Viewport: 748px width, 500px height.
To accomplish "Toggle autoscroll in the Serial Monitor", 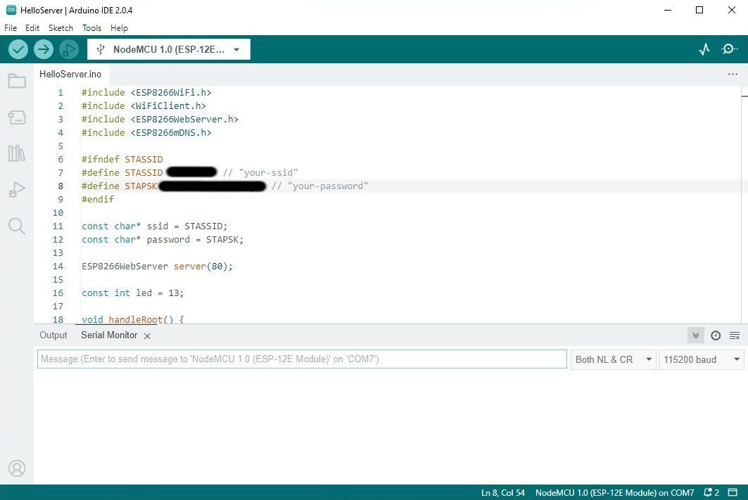I will point(696,335).
